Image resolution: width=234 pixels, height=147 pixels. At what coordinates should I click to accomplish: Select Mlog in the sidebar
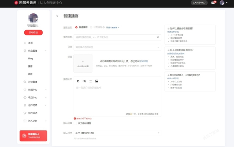click(30, 58)
